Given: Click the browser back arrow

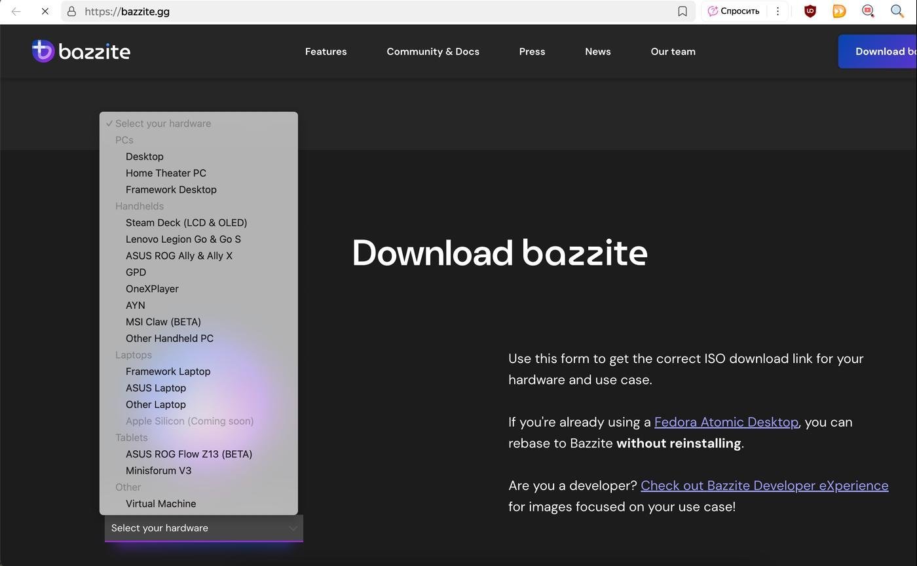Looking at the screenshot, I should pos(16,11).
